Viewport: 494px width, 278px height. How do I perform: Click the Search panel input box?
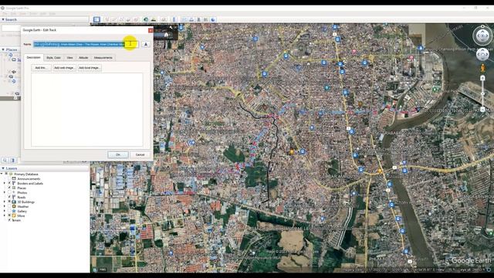point(12,28)
